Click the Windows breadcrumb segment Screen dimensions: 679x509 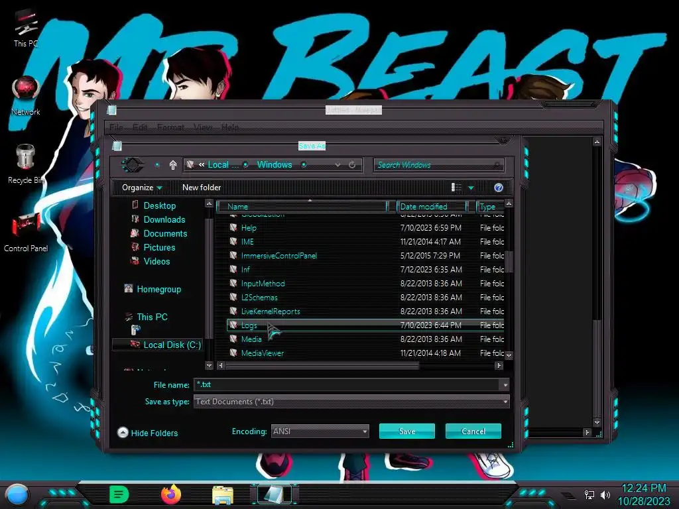275,165
